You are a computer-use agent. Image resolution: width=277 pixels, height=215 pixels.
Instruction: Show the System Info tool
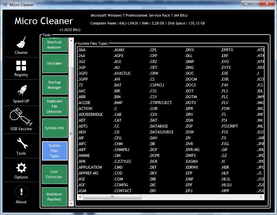click(55, 128)
